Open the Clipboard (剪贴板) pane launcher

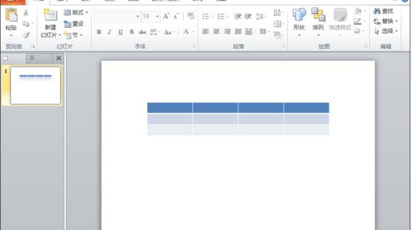pos(33,46)
